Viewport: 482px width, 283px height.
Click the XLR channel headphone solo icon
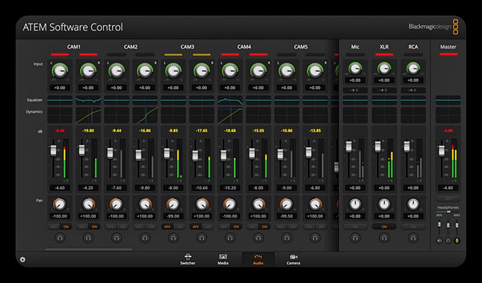[384, 238]
